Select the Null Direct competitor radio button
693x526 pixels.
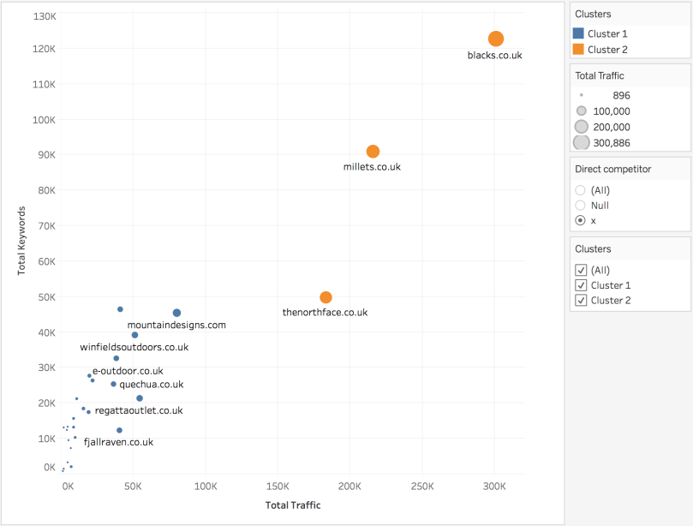coord(580,205)
